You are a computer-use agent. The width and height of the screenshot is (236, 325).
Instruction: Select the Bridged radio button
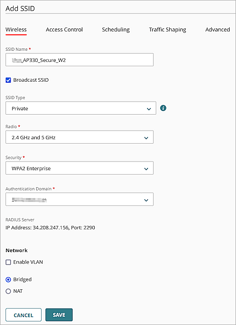point(8,280)
